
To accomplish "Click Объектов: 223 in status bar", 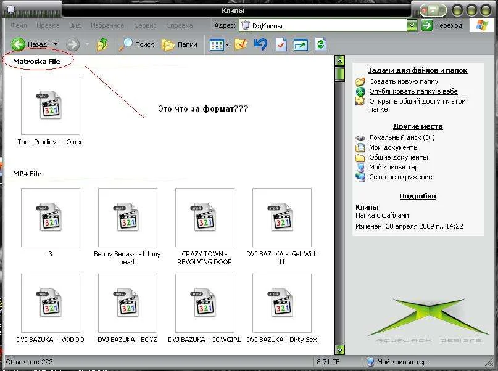I will pos(29,362).
